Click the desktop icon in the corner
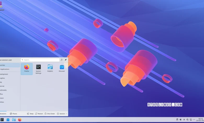The width and height of the screenshot is (204, 123). (x=1, y=6)
